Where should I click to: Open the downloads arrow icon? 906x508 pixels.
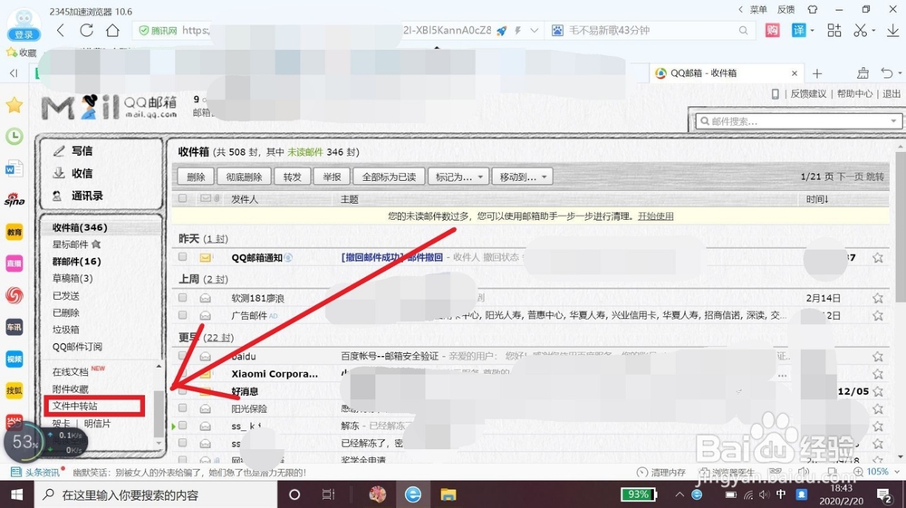(x=892, y=30)
